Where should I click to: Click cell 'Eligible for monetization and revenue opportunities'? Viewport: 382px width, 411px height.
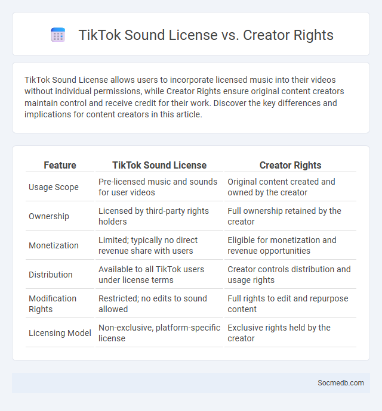[x=290, y=245]
